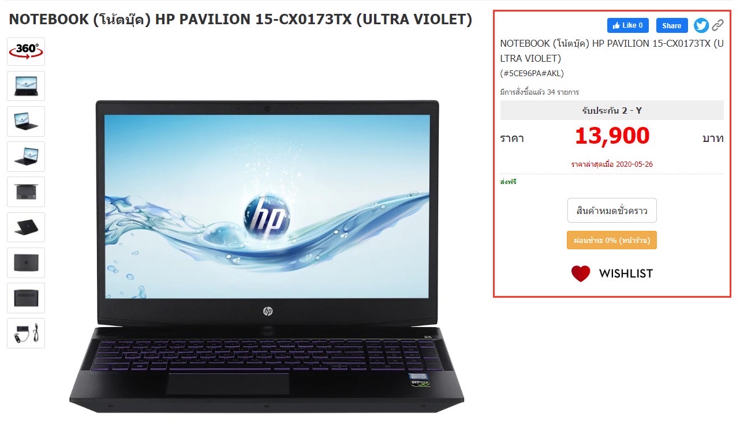View the laptop lid top thumbnail
Image resolution: width=740 pixels, height=431 pixels.
(26, 263)
